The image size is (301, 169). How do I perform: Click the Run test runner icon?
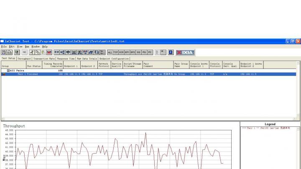17,52
